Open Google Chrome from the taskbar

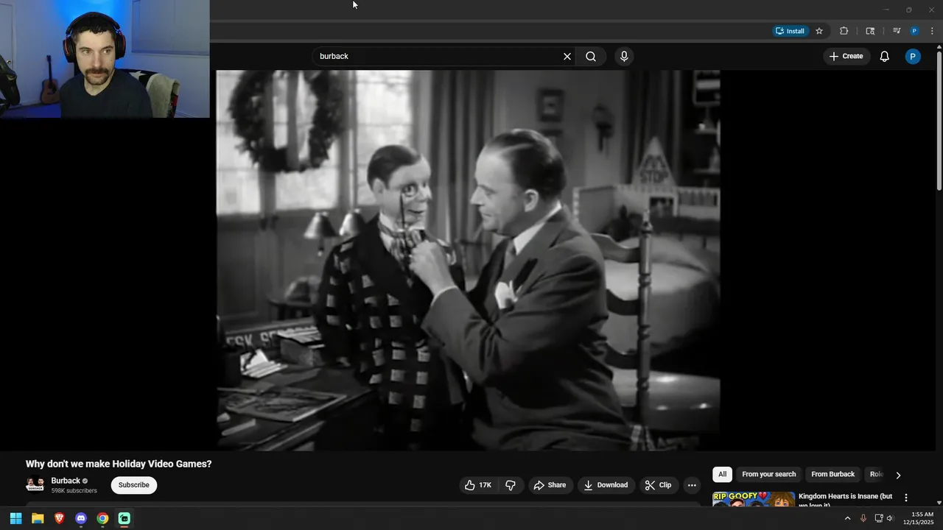pyautogui.click(x=102, y=518)
